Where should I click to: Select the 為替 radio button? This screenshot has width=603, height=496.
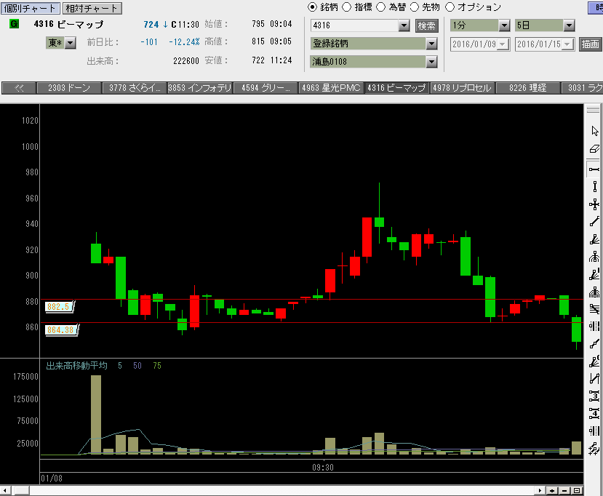click(x=380, y=7)
